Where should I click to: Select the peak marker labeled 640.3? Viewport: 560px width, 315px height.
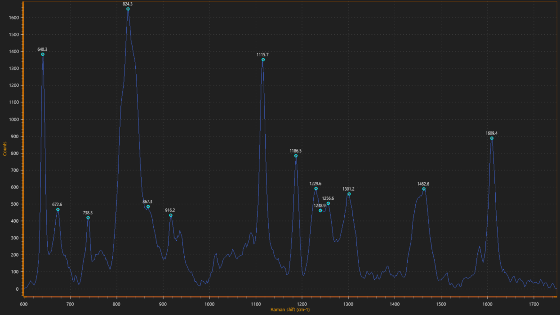pyautogui.click(x=43, y=54)
